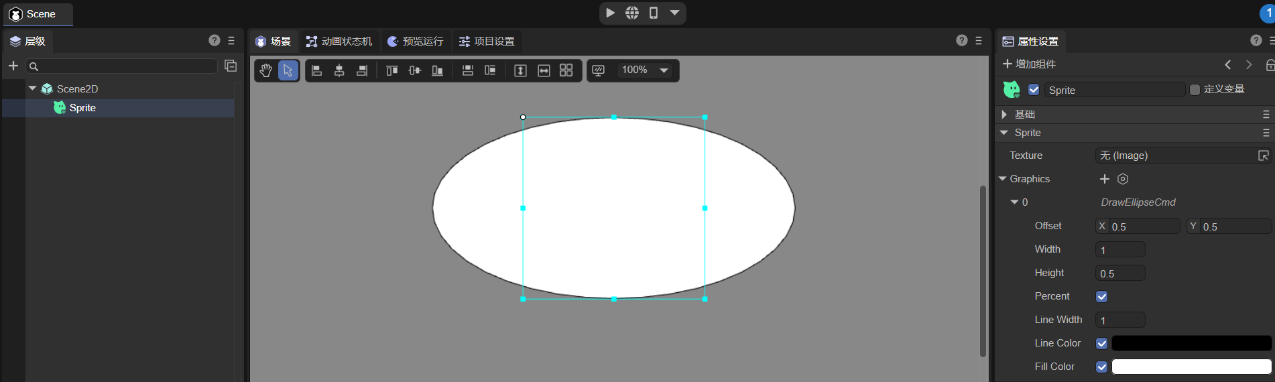Select the hand pan tool
Screen dimensions: 1275x382
266,70
